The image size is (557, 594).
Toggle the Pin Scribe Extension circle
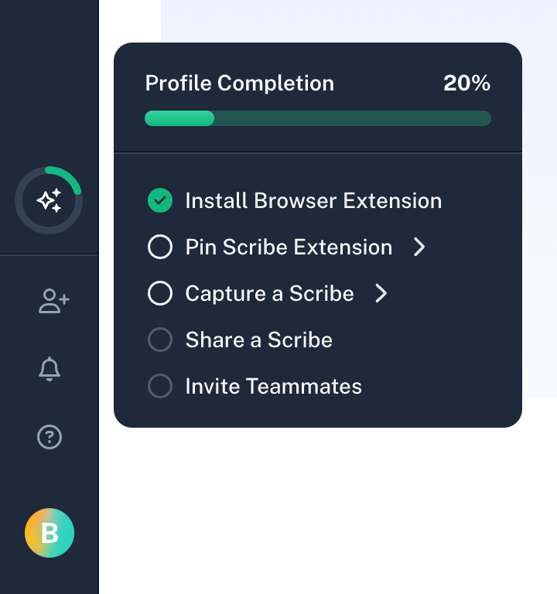[x=160, y=247]
